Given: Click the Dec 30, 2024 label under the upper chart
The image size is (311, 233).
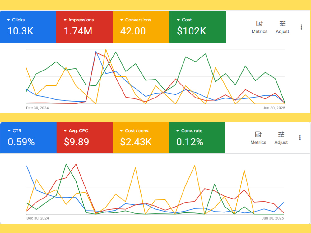Looking at the screenshot, I should coord(37,108).
